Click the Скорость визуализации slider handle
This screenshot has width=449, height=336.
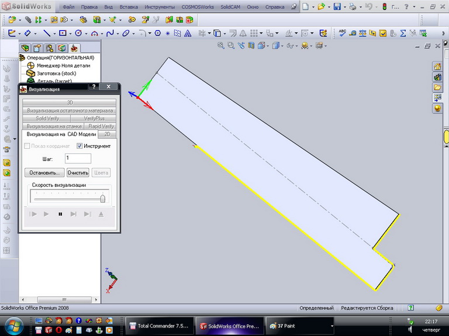103,198
